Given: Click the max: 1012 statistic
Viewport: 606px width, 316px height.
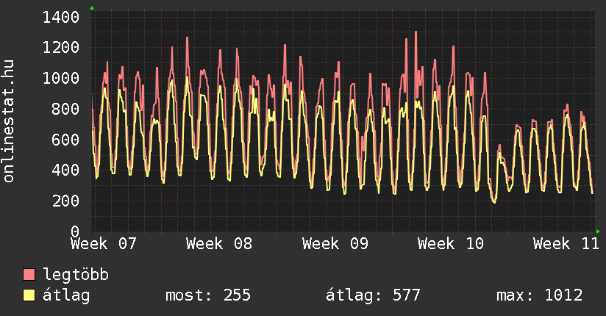Looking at the screenshot, I should coord(540,295).
